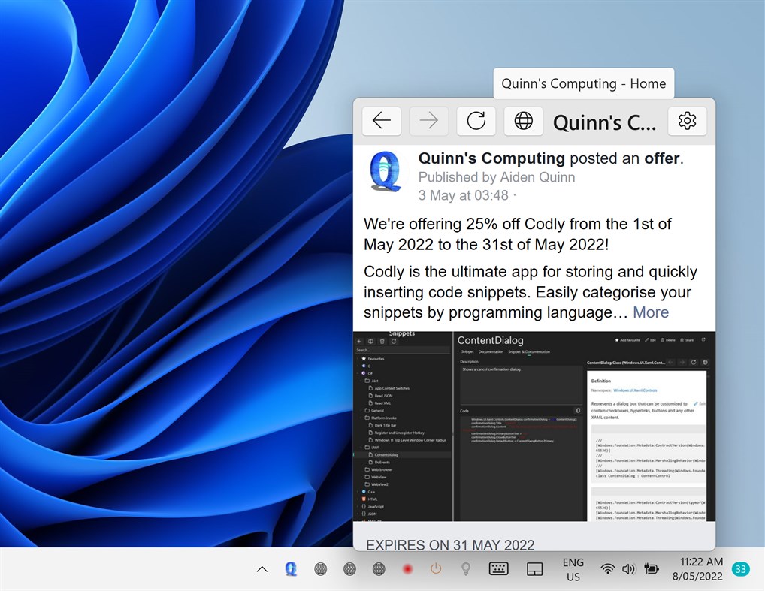Screen dimensions: 765x591
Task: Open the Snippet & Documentation tab
Action: (529, 351)
